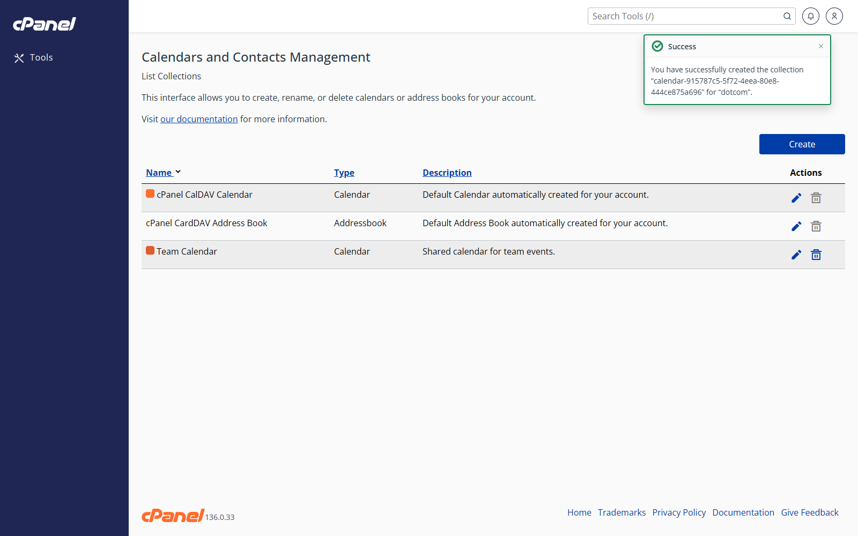Click the Create button

[x=802, y=144]
